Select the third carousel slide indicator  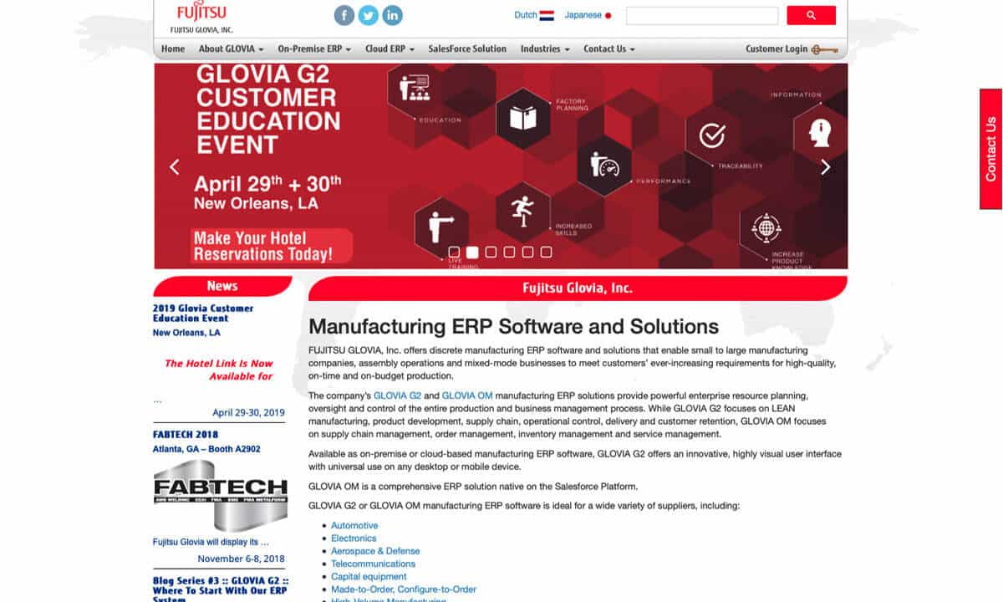[491, 252]
